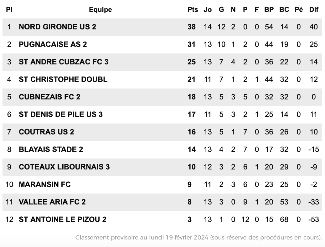The height and width of the screenshot is (247, 325).
Task: Click the Equipe column header
Action: pyautogui.click(x=100, y=9)
